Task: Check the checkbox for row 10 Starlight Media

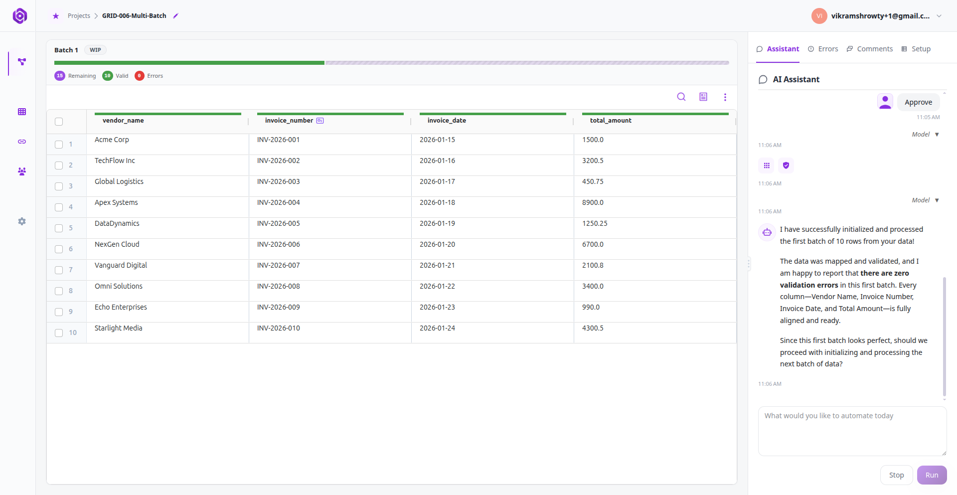Action: tap(59, 333)
